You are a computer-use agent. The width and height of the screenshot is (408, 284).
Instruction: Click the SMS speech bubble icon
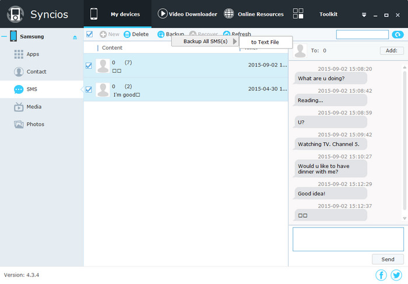coord(19,89)
